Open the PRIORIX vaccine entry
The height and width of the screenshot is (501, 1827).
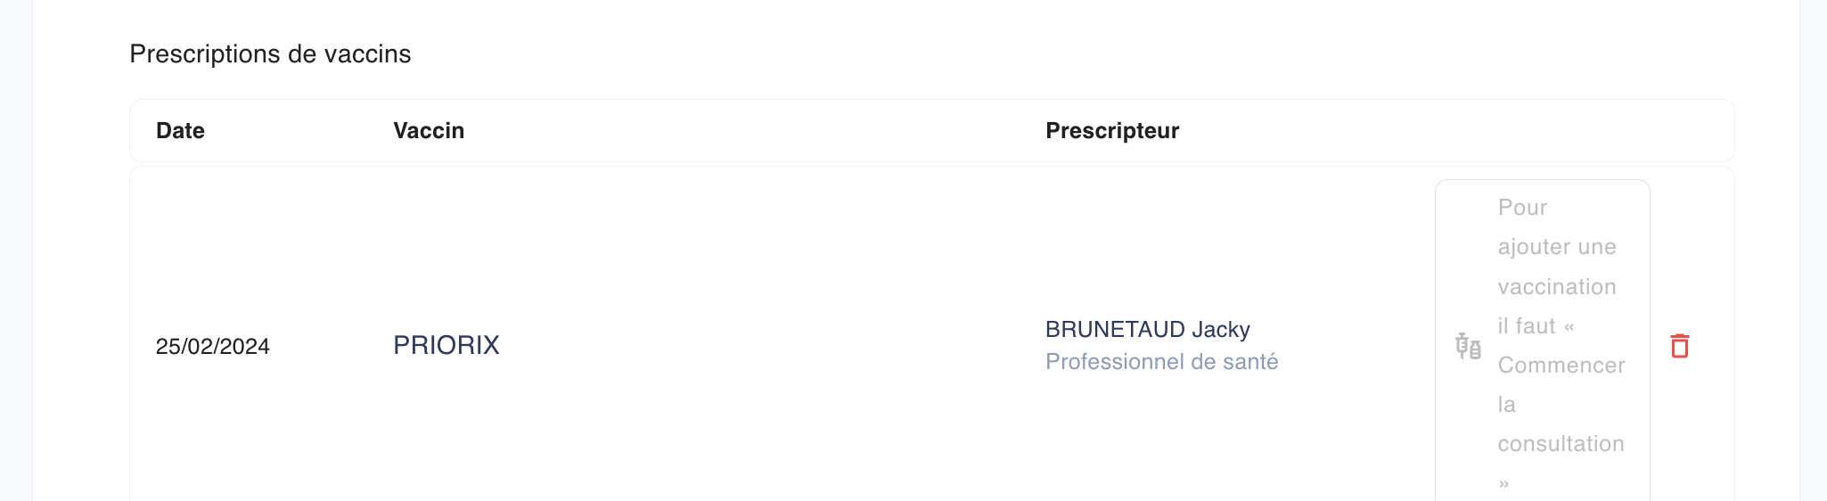point(447,345)
